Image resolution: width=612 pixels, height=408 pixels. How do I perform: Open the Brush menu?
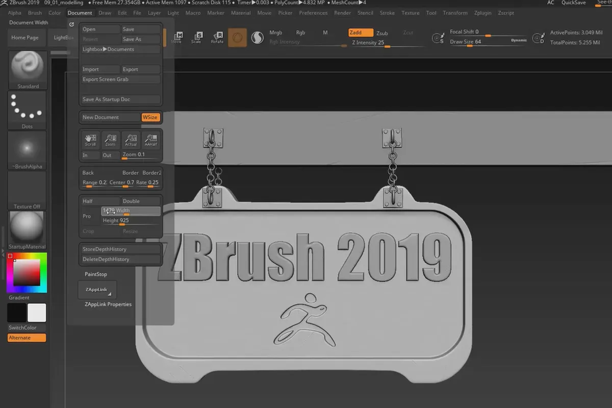point(35,13)
